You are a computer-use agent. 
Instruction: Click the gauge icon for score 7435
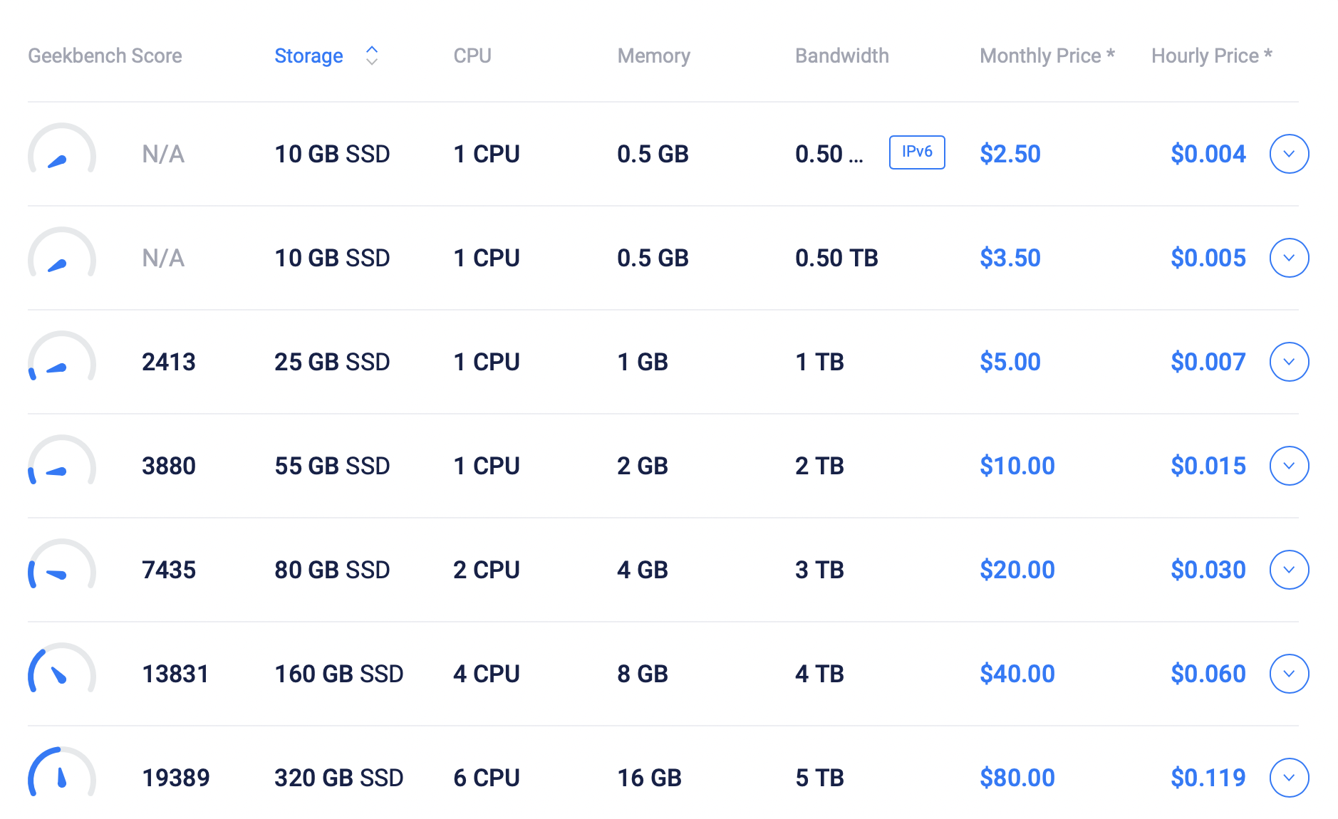click(61, 567)
